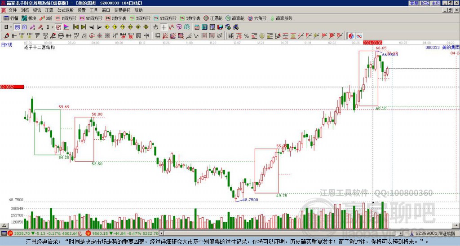
Task: Open the 公式选股 menu
Action: (x=65, y=10)
